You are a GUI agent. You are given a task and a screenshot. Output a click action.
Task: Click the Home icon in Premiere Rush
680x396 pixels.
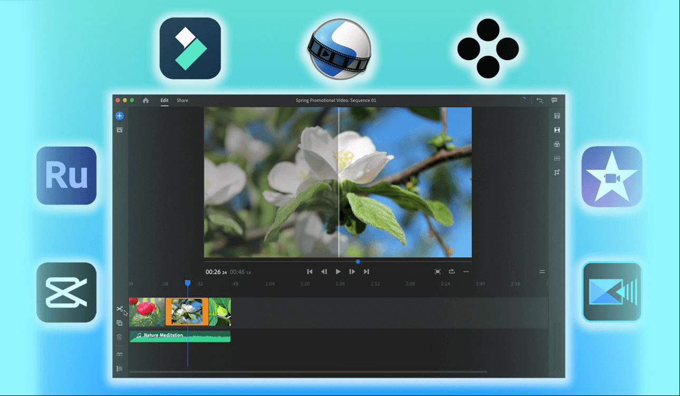pyautogui.click(x=146, y=100)
